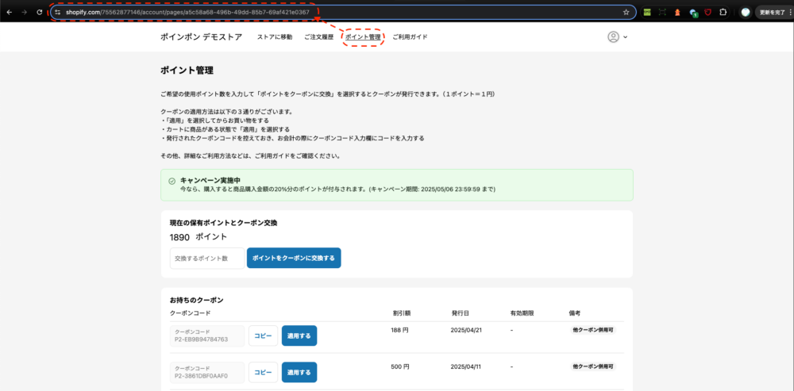Click the red shield extension icon
This screenshot has width=794, height=391.
tap(707, 12)
